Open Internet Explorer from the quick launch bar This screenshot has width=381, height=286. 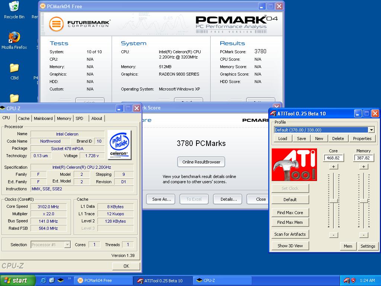click(x=43, y=280)
